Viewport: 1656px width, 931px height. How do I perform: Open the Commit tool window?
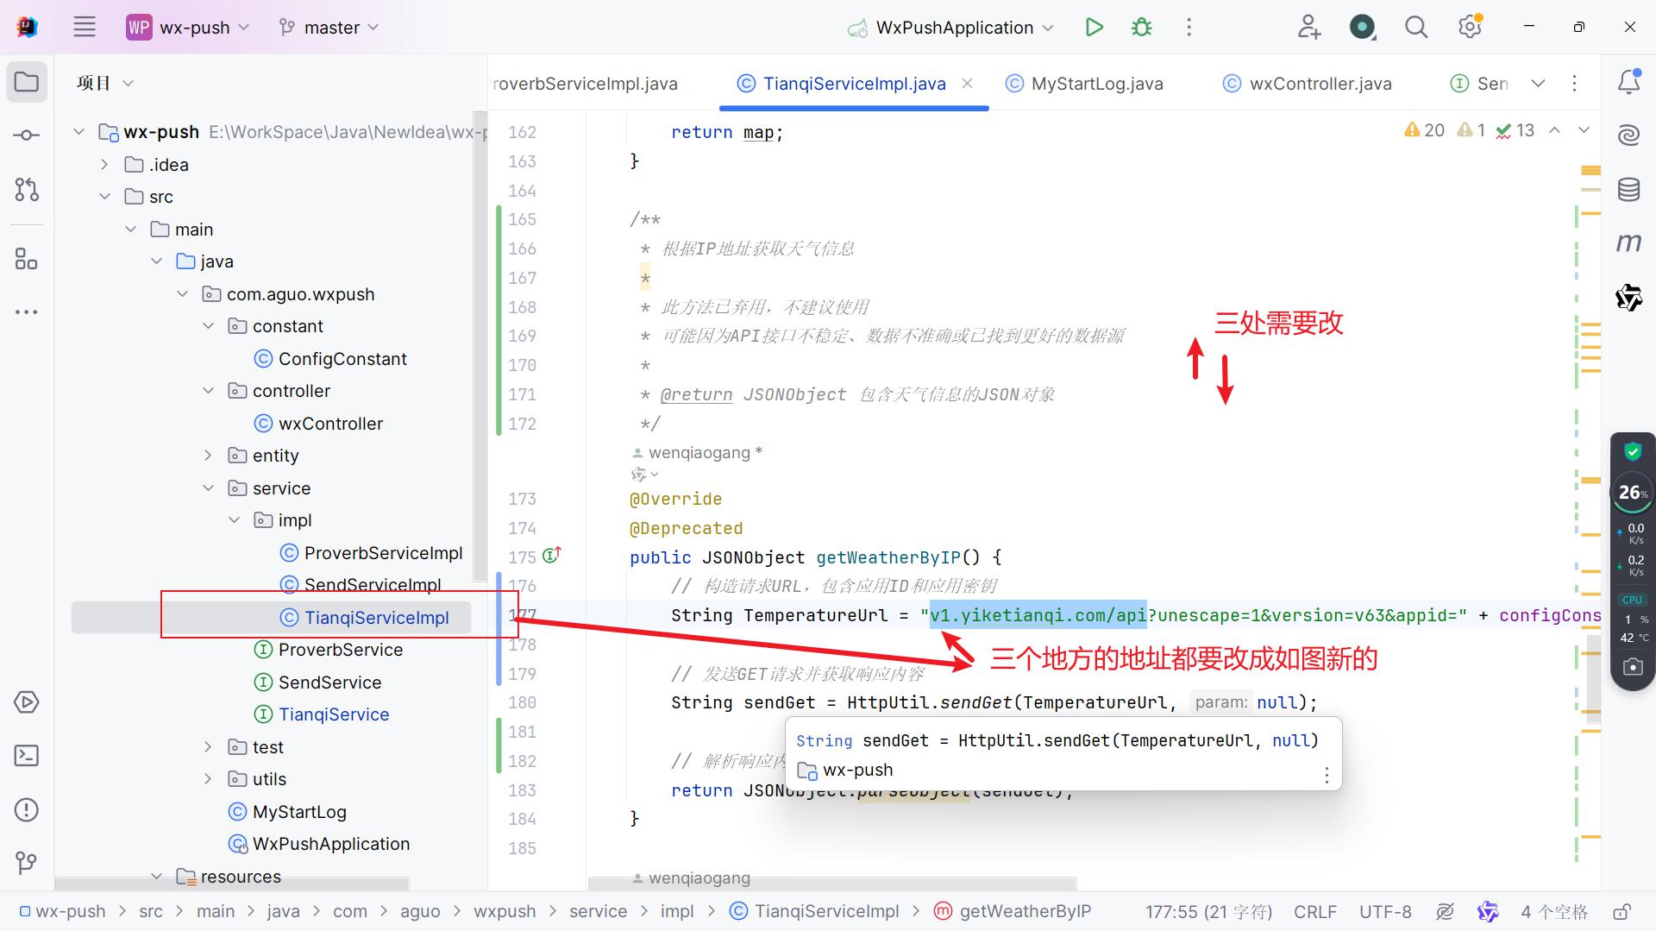(x=27, y=135)
